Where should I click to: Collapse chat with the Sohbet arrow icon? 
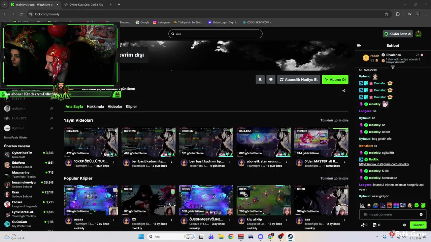[359, 45]
